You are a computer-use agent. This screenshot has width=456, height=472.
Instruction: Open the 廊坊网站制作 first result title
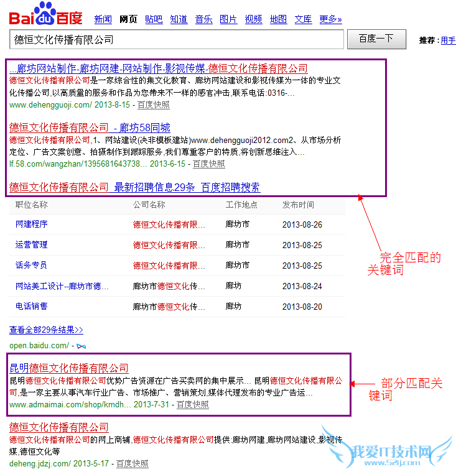click(159, 68)
